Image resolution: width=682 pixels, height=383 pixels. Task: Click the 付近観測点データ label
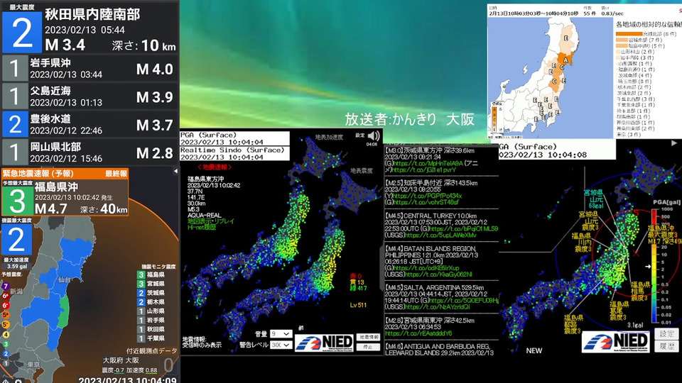click(152, 351)
